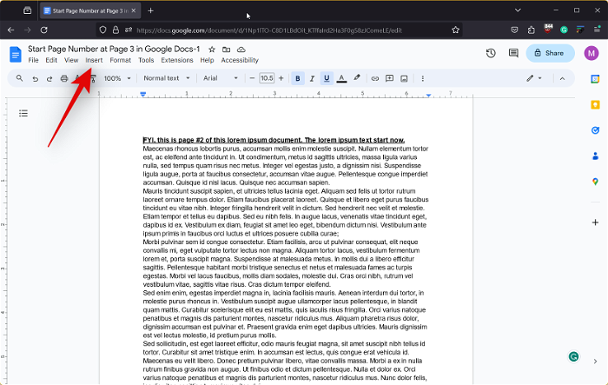This screenshot has height=385, width=608.
Task: Open the Google Docs home icon
Action: 15,55
